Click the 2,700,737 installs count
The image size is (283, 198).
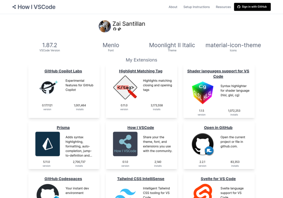point(79,162)
